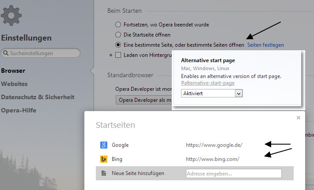Close the Startseiten dialog
Screen dimensions: 314x190
(x=299, y=118)
